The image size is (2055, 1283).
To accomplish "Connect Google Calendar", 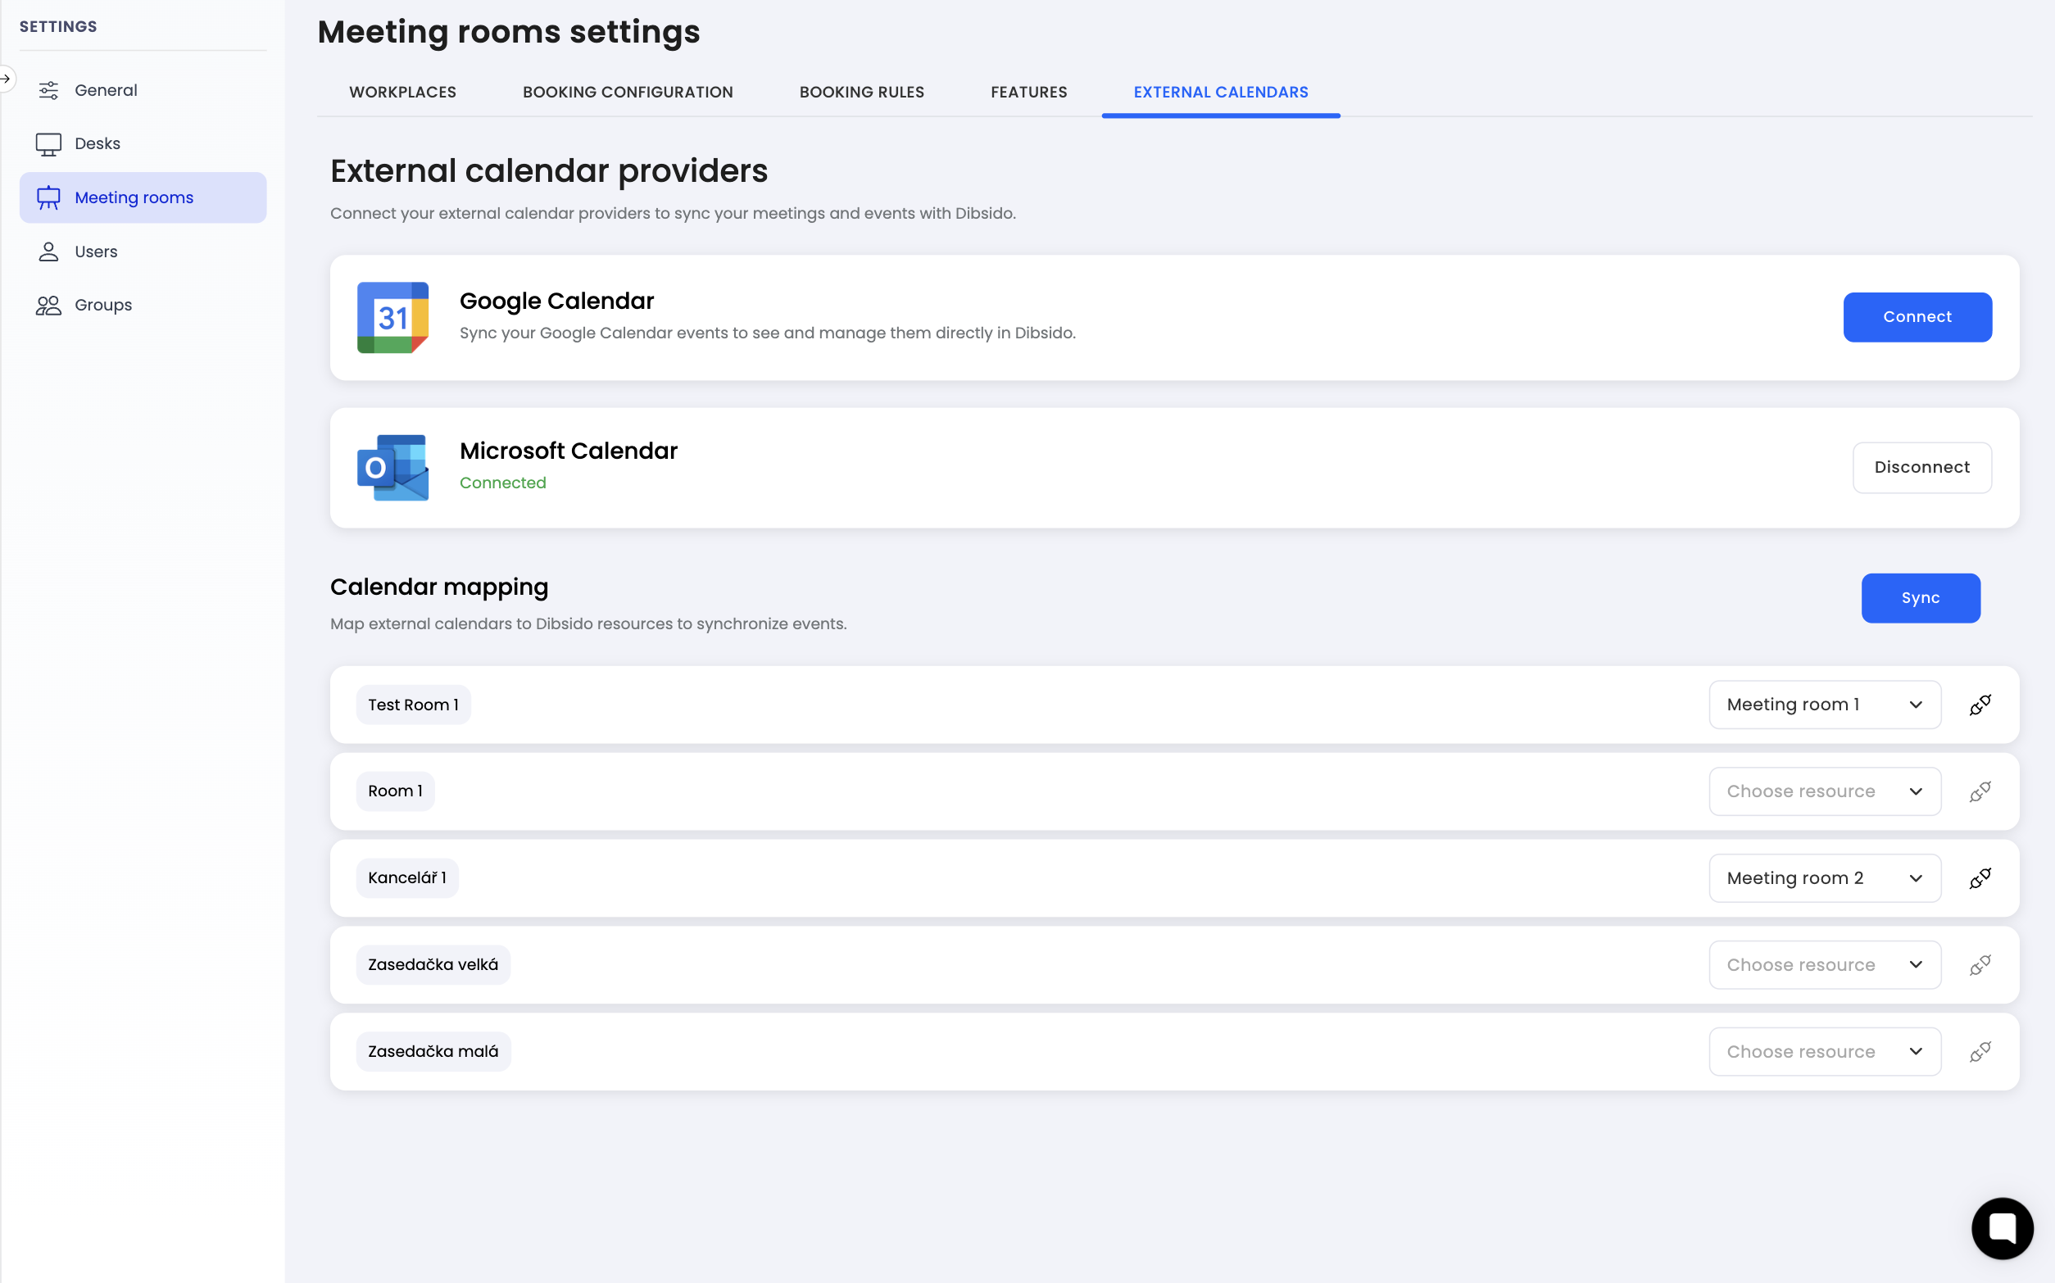I will (1917, 317).
